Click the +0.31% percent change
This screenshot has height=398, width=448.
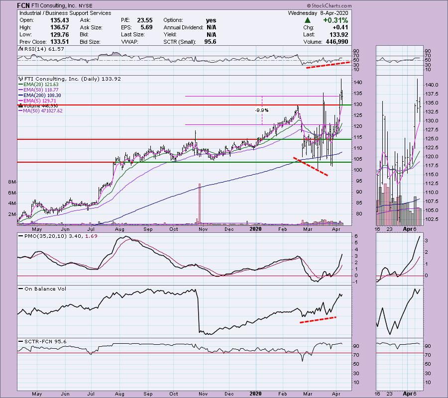[336, 20]
